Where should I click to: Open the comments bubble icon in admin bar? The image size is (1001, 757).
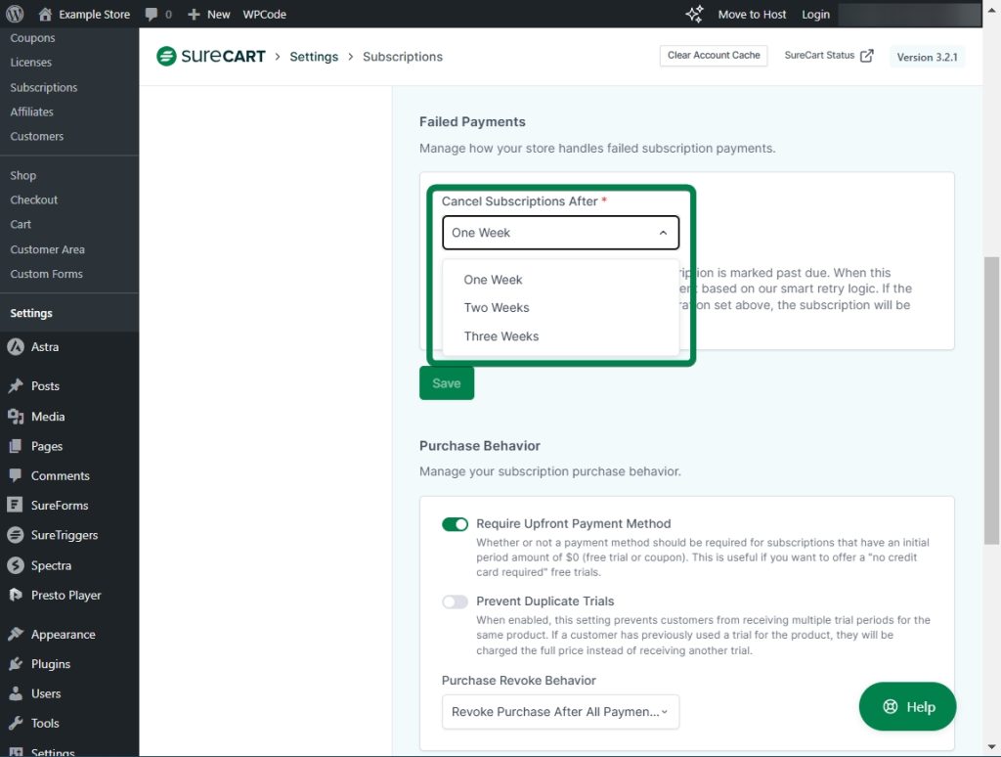152,14
